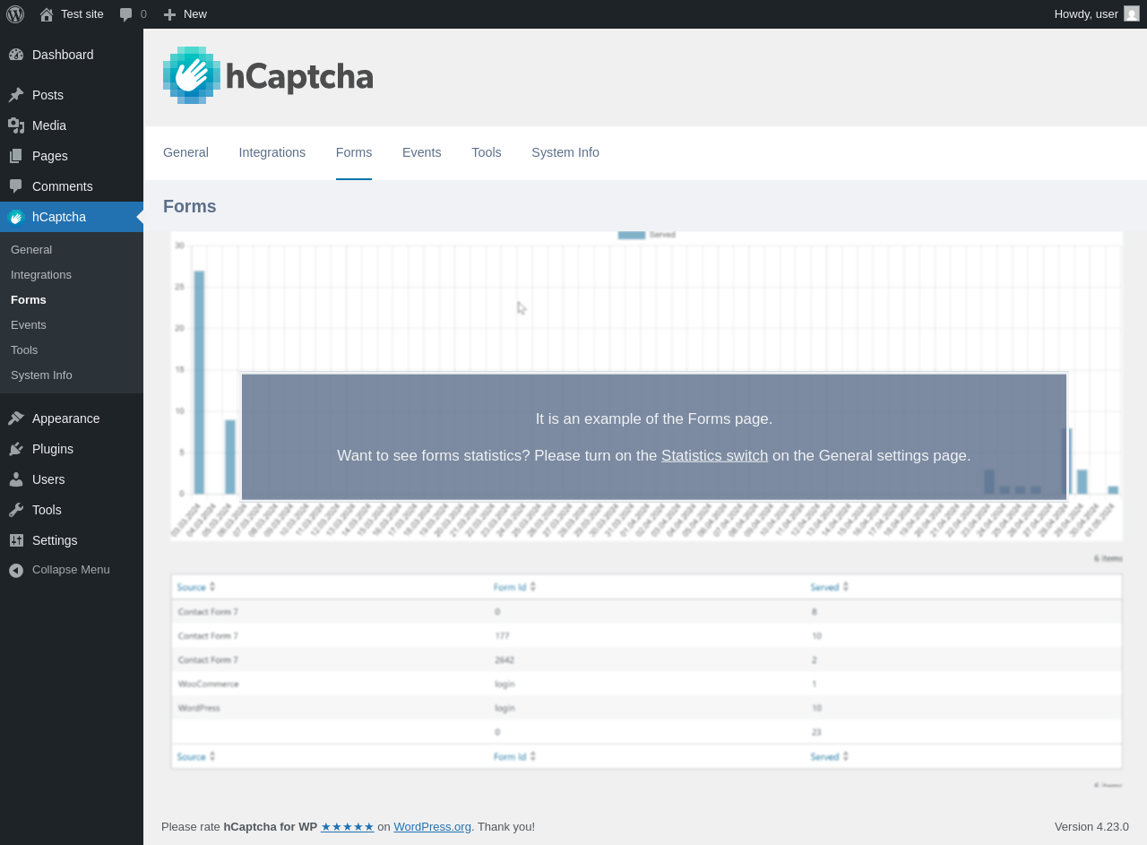1147x845 pixels.
Task: Sort by Source in table footer
Action: click(196, 756)
